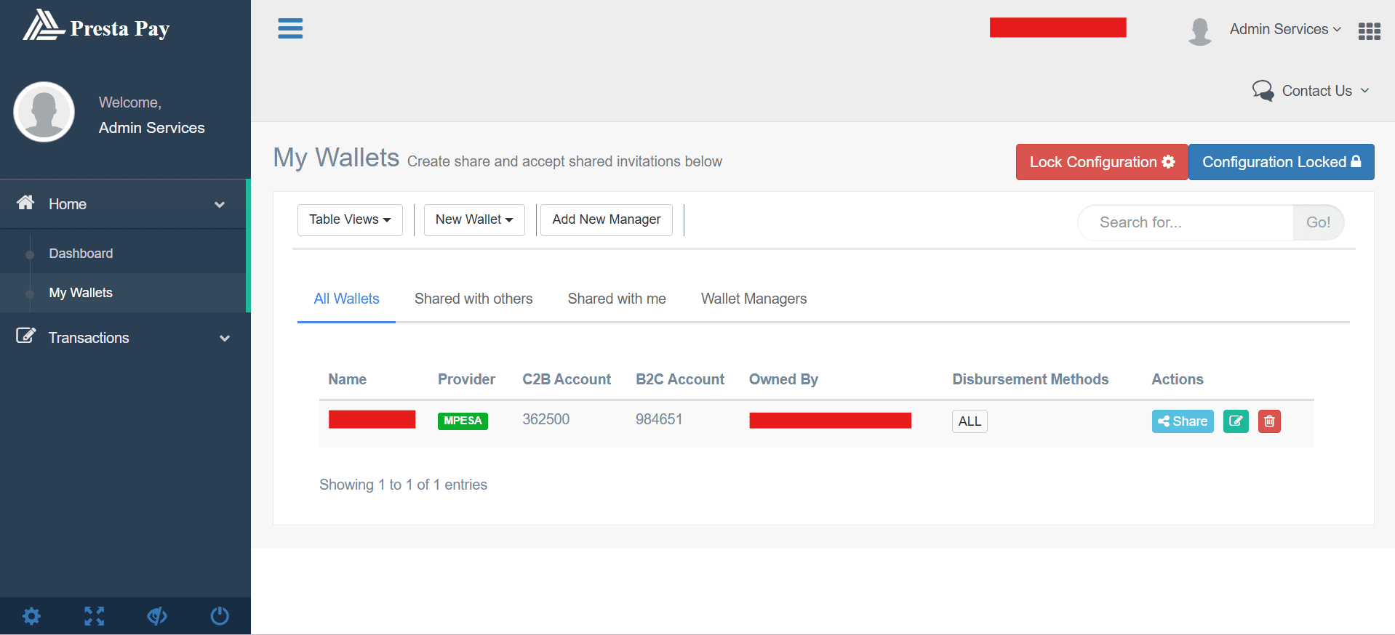This screenshot has height=635, width=1395.
Task: Click 'Showing 1 to 1 of 1 entries'
Action: pyautogui.click(x=403, y=485)
